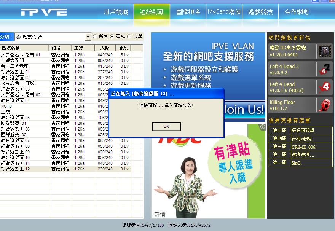
Task: Select row 綜合遊戲區 02
Action: coord(65,78)
